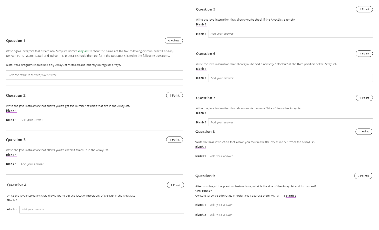Click the 3 Points badge on Question 9
Viewport: 379px width, 230px height.
pyautogui.click(x=363, y=176)
